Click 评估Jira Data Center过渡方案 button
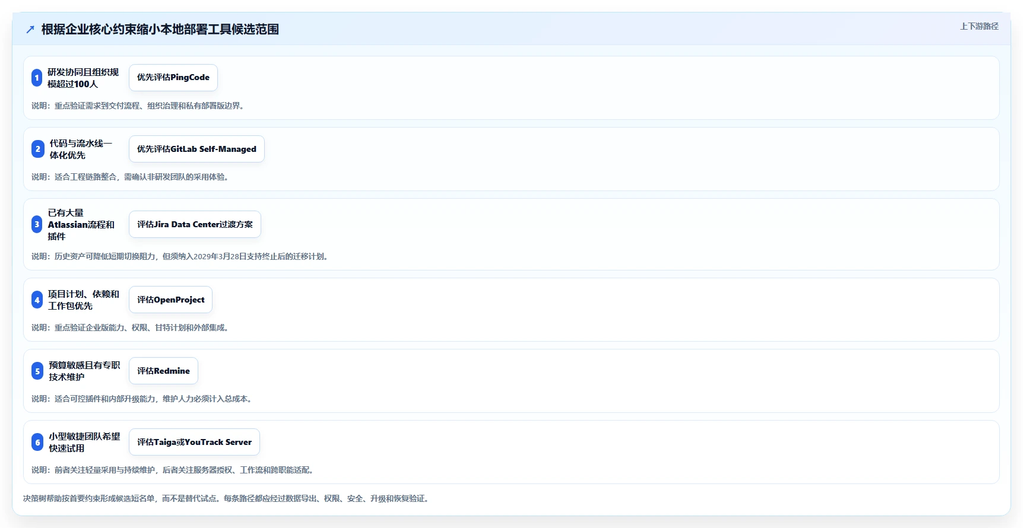The image size is (1023, 528). click(195, 224)
